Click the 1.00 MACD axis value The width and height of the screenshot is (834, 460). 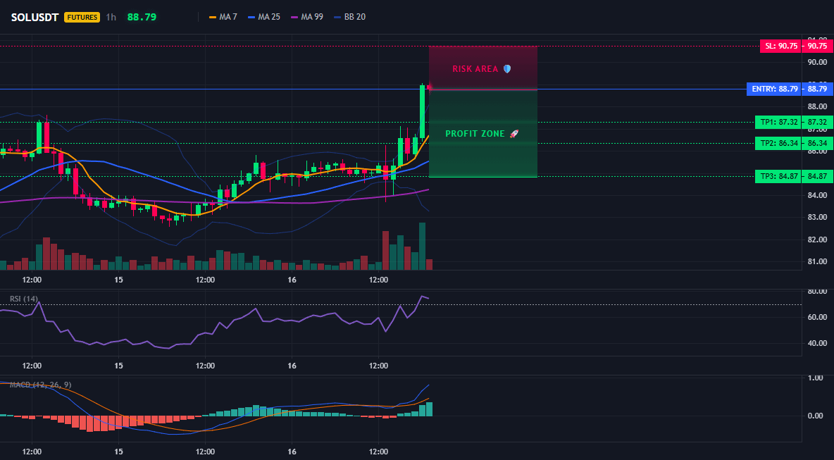coord(816,378)
